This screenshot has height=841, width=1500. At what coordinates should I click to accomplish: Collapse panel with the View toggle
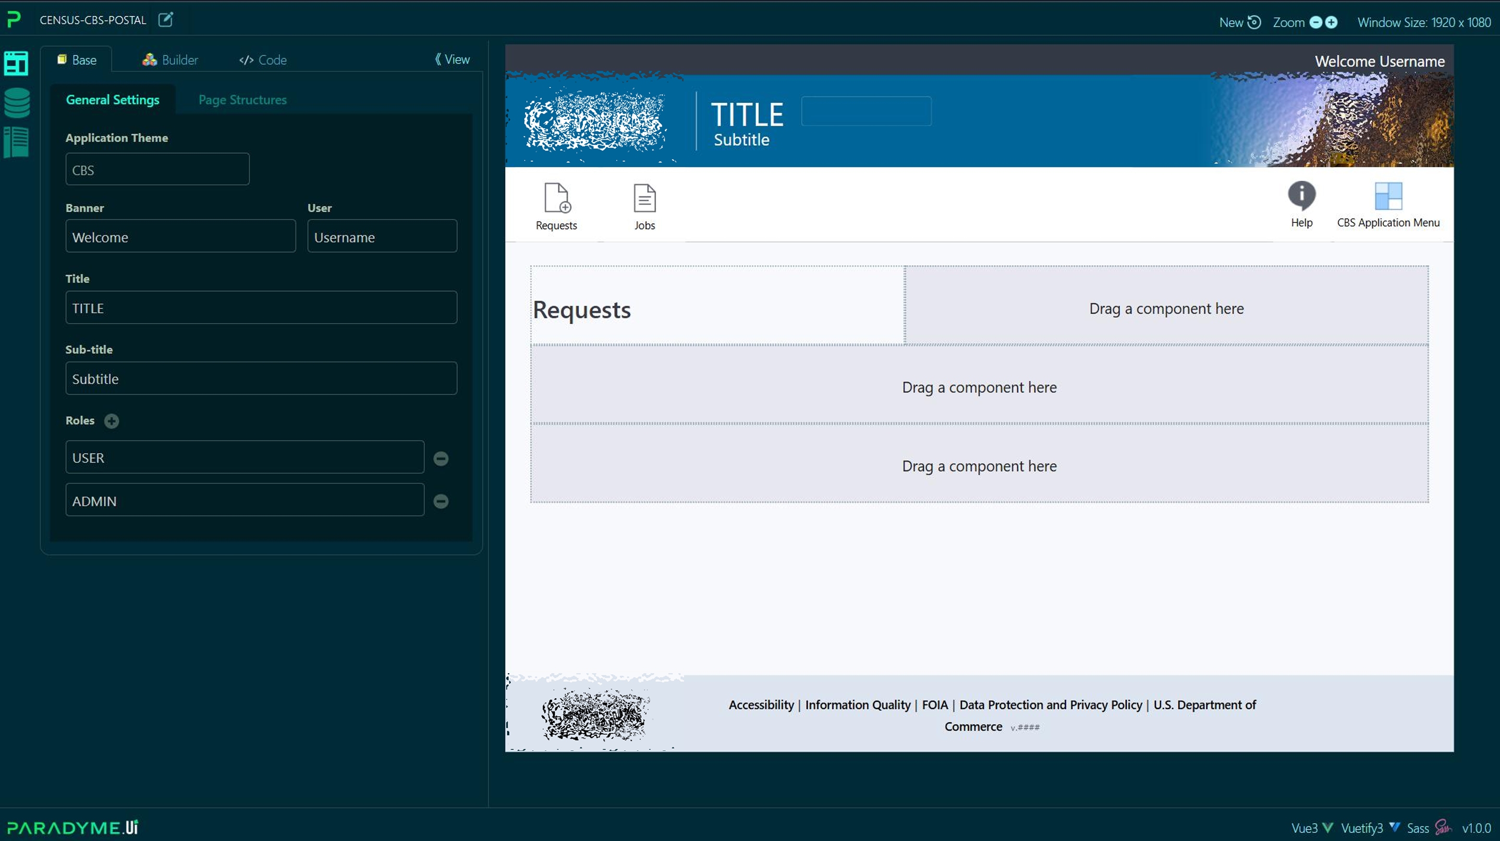(x=452, y=59)
